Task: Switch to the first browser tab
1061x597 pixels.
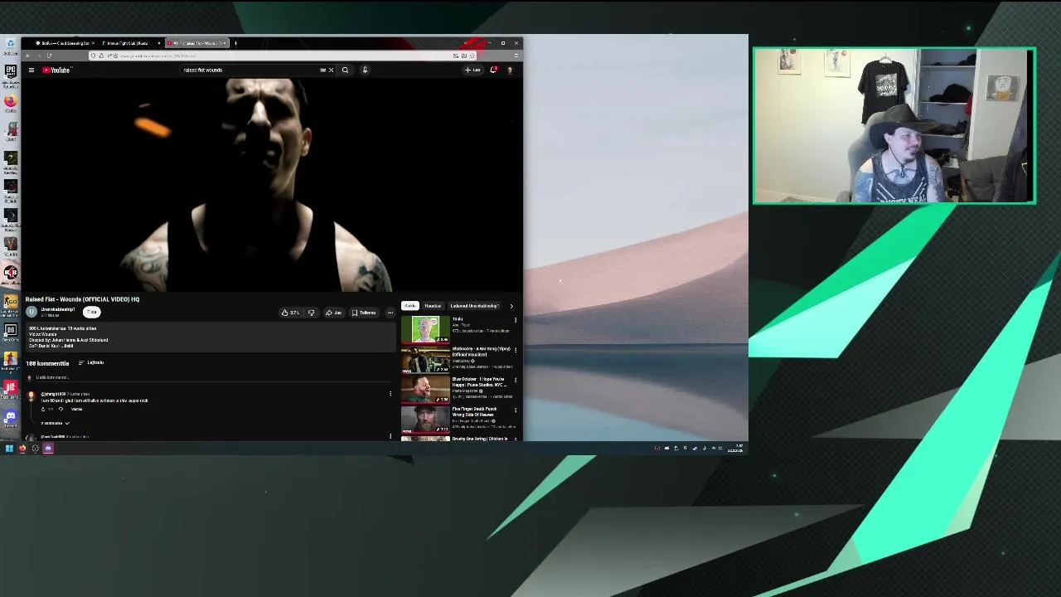Action: pyautogui.click(x=64, y=43)
